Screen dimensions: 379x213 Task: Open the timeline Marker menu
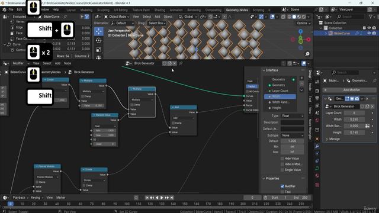60,198
